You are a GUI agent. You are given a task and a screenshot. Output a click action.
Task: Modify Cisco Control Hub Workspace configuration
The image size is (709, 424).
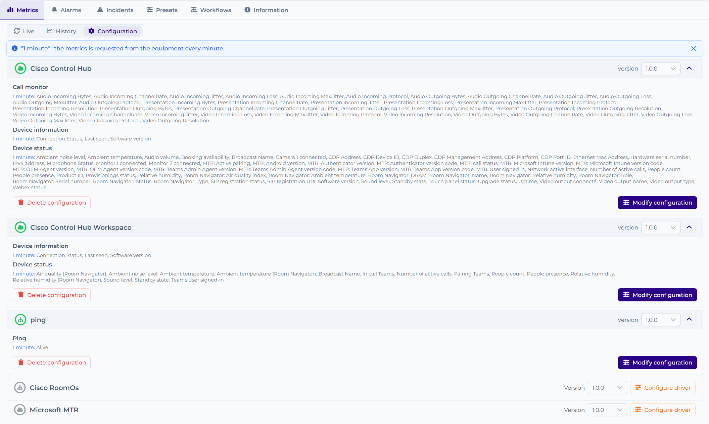[657, 295]
